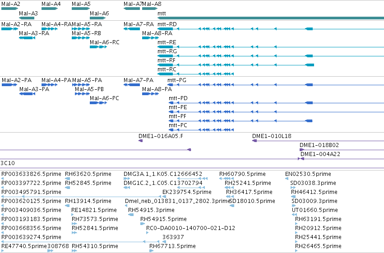Select EST label SD03038.3prime
This screenshot has height=253, width=384.
(313, 183)
